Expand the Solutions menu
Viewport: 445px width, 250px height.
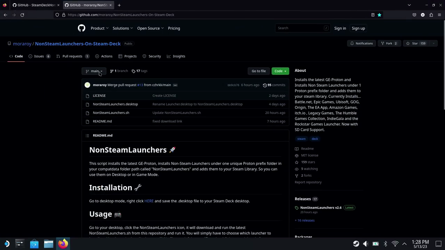pos(123,28)
